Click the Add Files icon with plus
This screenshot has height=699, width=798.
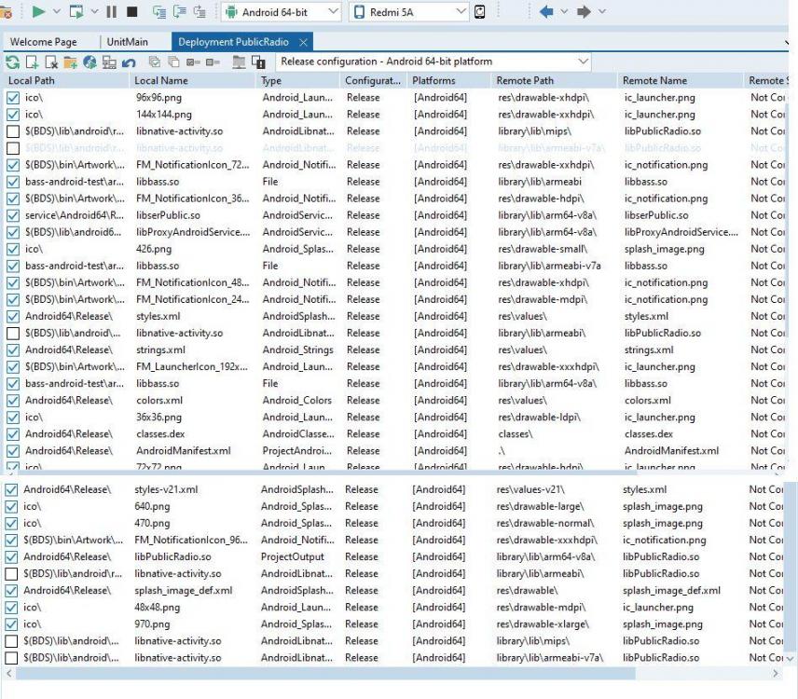[32, 62]
